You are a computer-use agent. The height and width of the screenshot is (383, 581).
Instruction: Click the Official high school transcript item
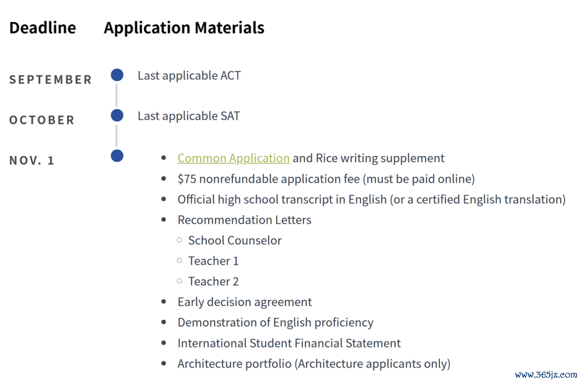pyautogui.click(x=372, y=200)
